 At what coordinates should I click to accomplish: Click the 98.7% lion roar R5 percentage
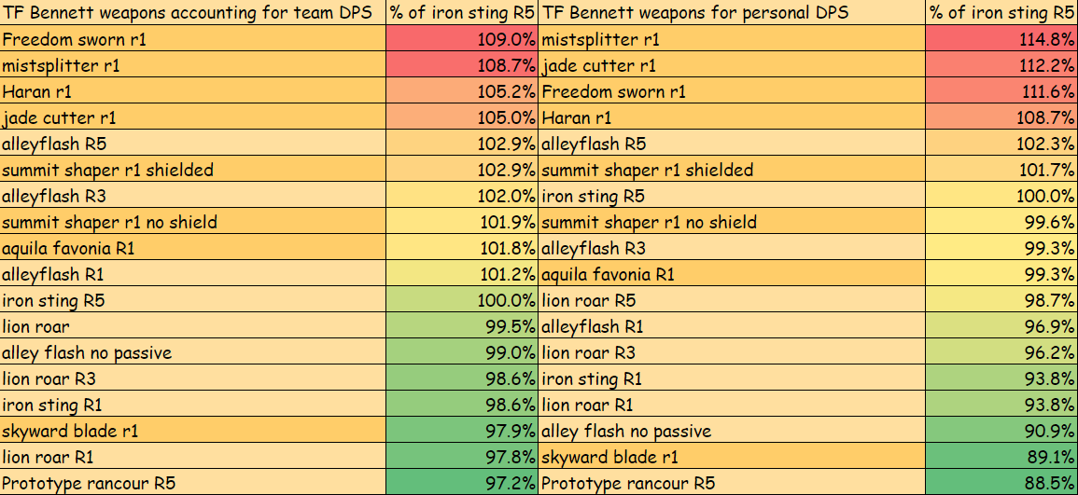[x=1001, y=300]
